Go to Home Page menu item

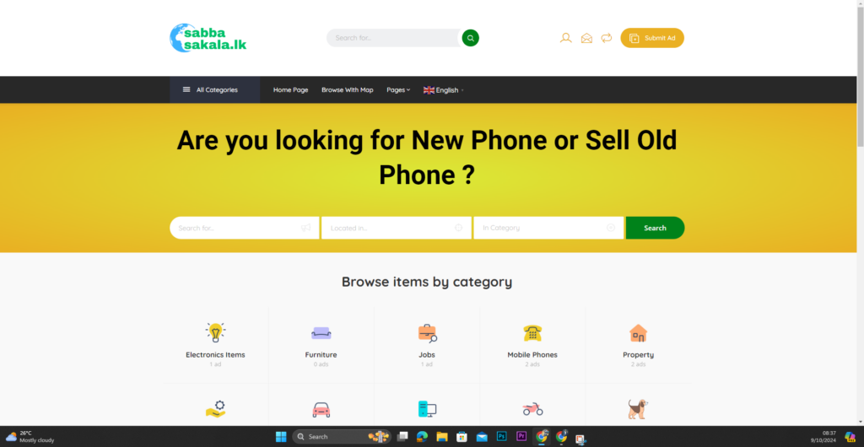pyautogui.click(x=290, y=89)
